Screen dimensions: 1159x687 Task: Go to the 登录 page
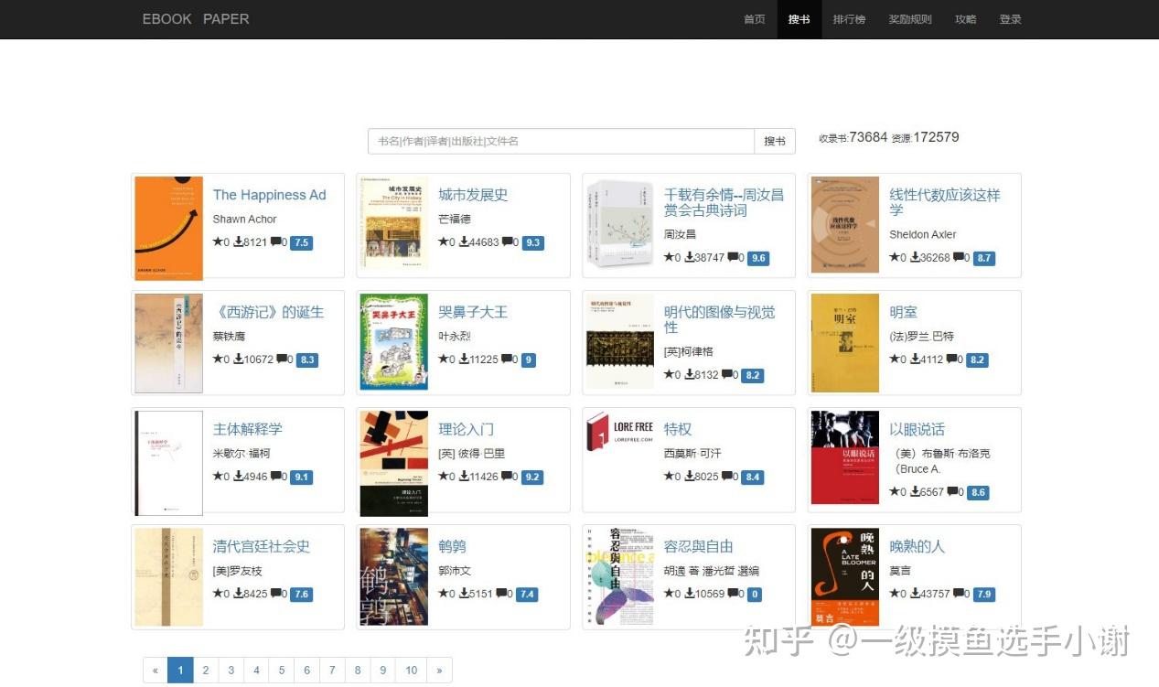pyautogui.click(x=1010, y=19)
